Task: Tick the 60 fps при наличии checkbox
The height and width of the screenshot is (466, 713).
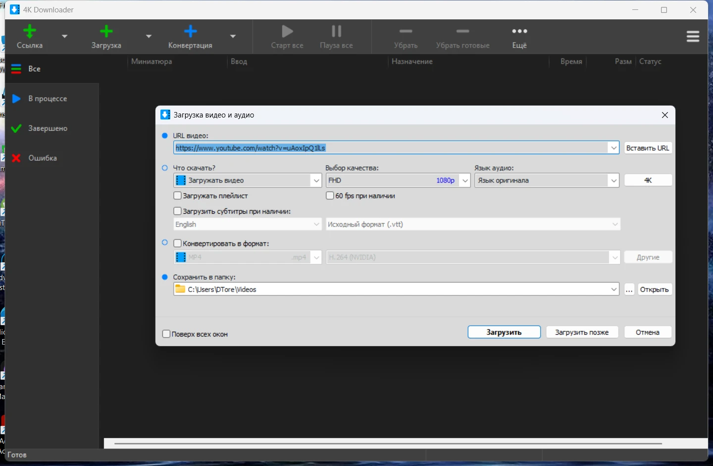Action: pyautogui.click(x=330, y=196)
